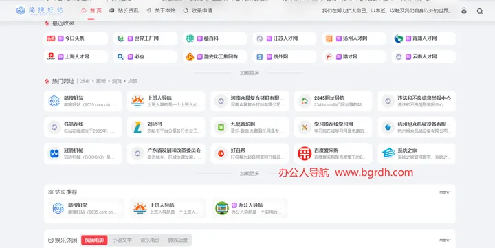Open the 广东省发展和改革委员会 card
The width and height of the screenshot is (495, 248).
(166, 153)
